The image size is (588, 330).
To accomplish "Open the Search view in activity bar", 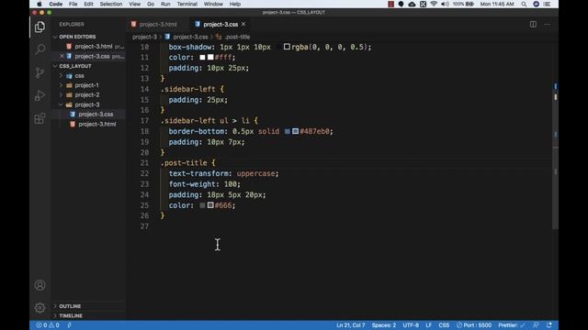I will tap(40, 49).
